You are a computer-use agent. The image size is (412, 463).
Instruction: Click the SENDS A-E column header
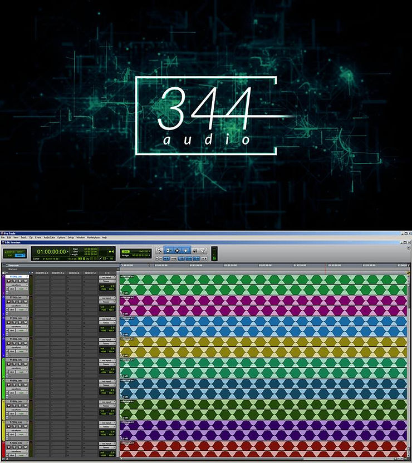coord(74,273)
